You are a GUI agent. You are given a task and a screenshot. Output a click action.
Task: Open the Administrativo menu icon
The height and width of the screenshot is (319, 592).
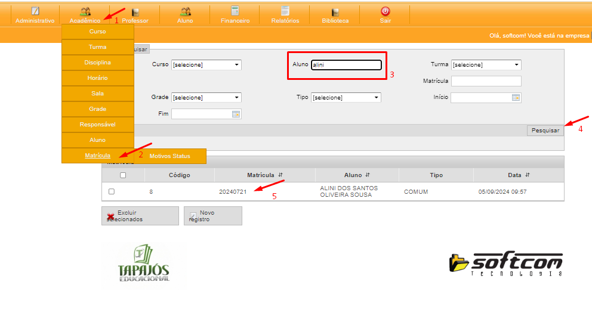click(x=35, y=11)
